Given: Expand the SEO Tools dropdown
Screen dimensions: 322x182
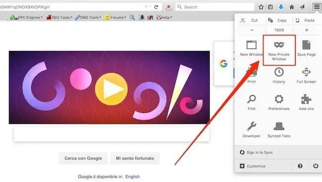Looking at the screenshot, I should (x=59, y=18).
